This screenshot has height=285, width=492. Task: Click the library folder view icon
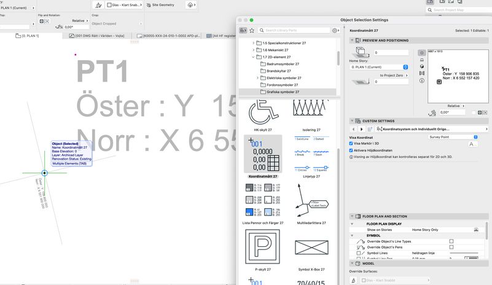tap(243, 30)
